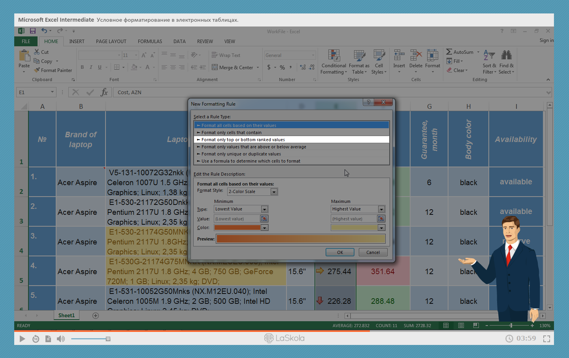Image resolution: width=569 pixels, height=358 pixels.
Task: Mute the video player sound
Action: point(60,339)
